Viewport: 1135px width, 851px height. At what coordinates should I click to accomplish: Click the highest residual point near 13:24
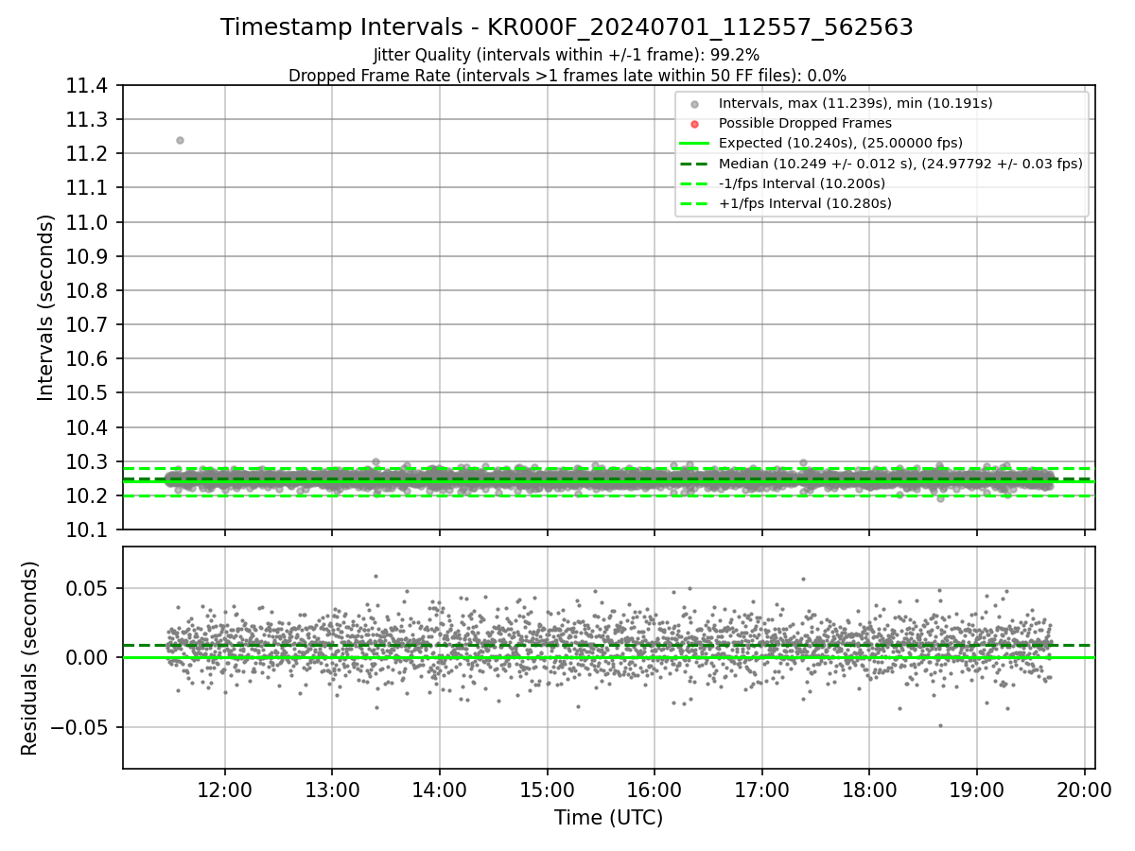(375, 576)
